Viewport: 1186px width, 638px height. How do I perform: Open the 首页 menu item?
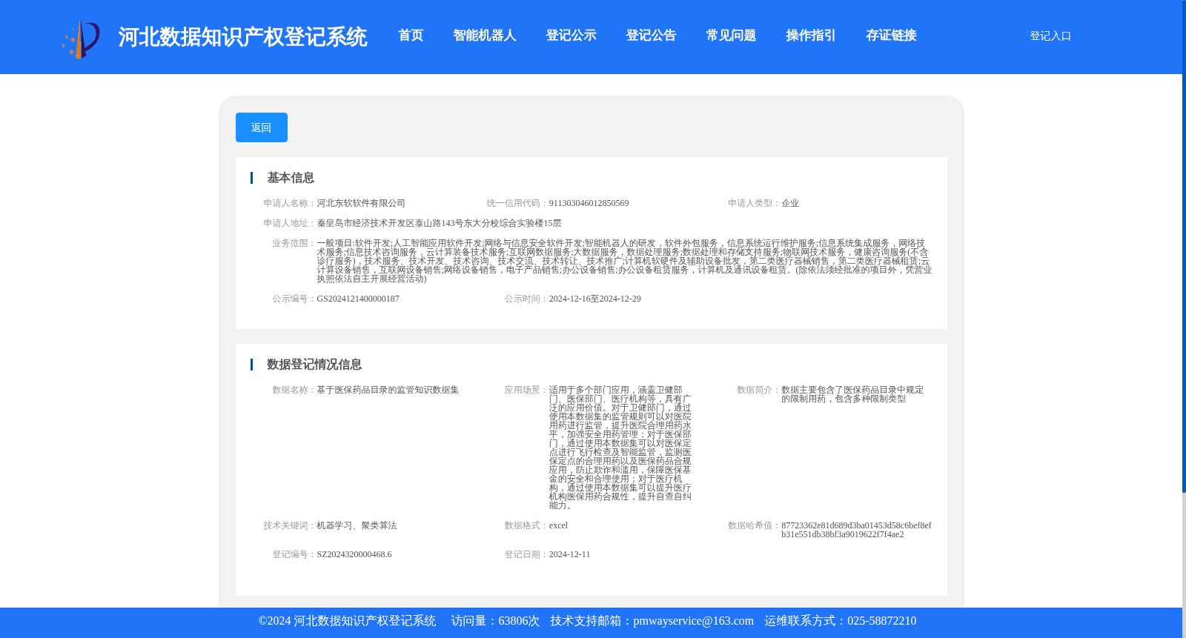click(411, 36)
